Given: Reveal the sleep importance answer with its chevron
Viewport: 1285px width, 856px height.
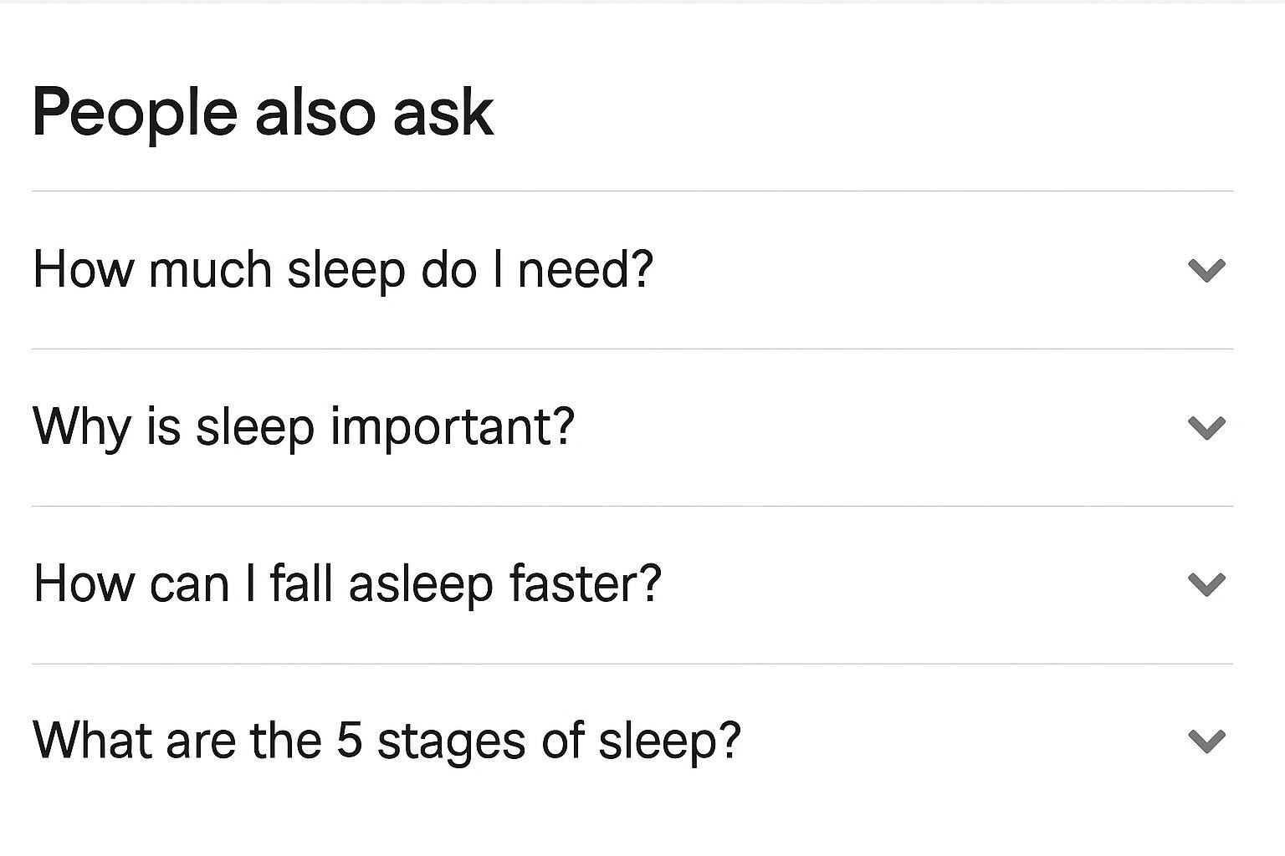Looking at the screenshot, I should 1206,427.
